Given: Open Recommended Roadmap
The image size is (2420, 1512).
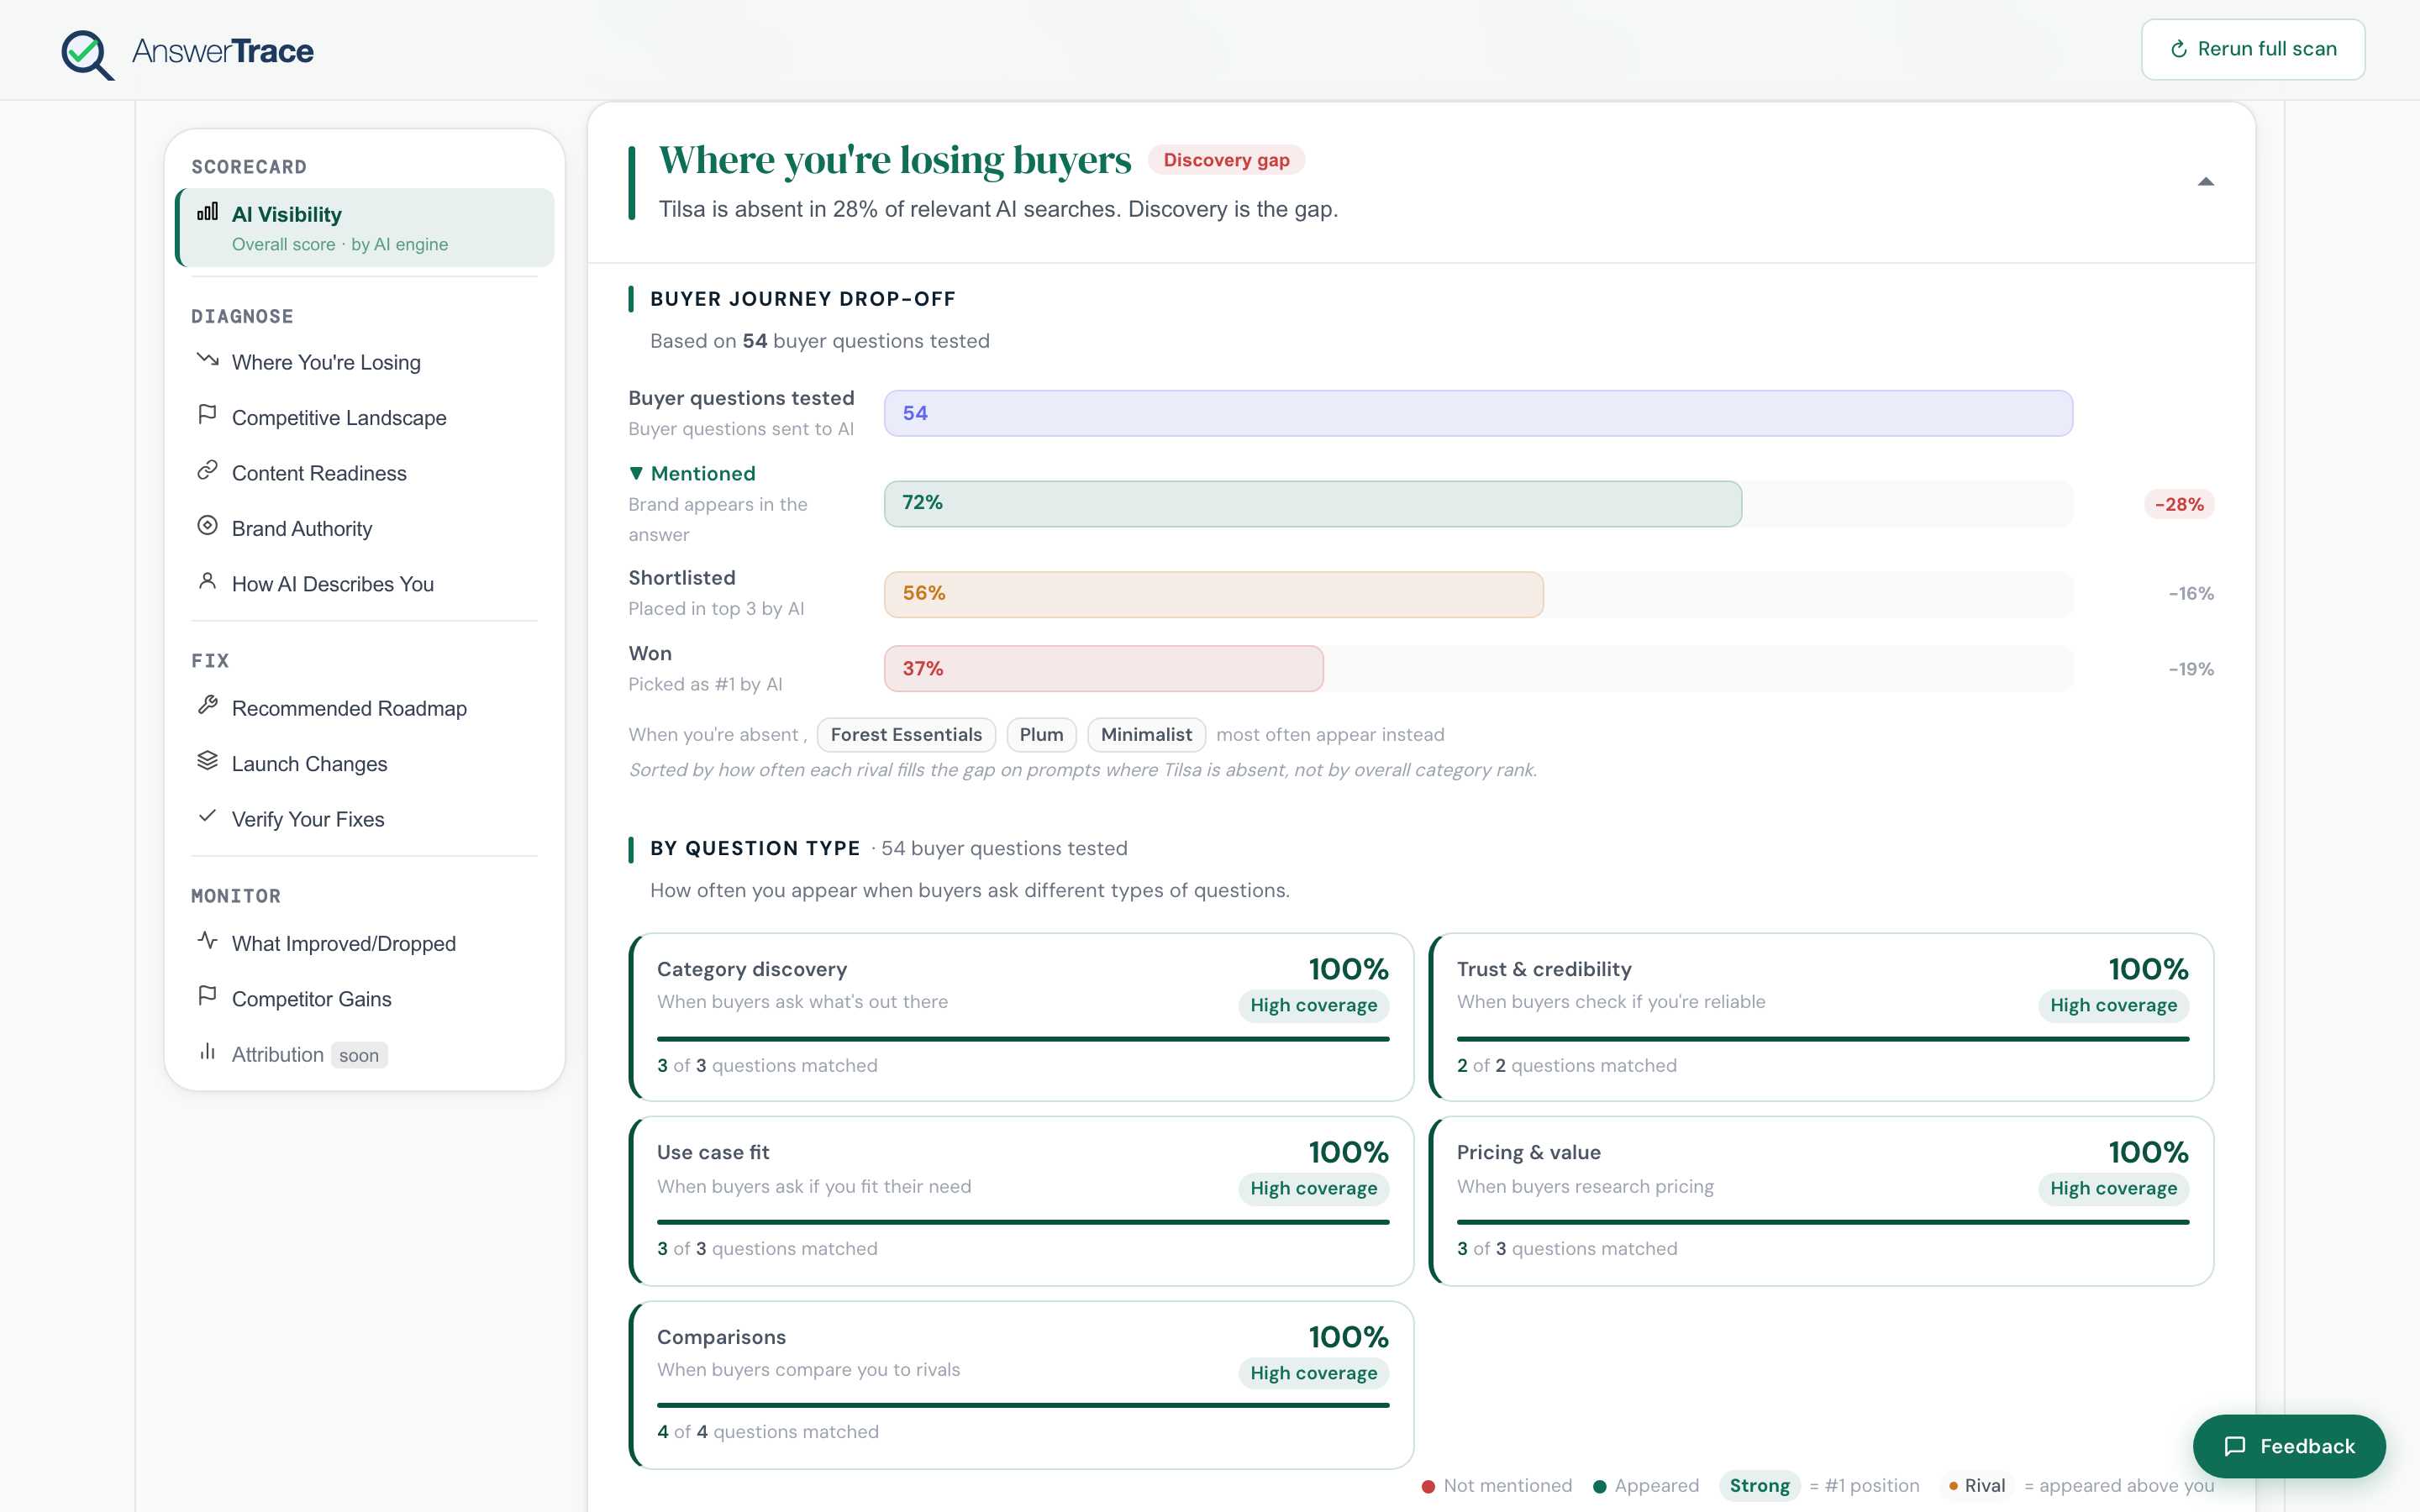Looking at the screenshot, I should click(x=365, y=708).
